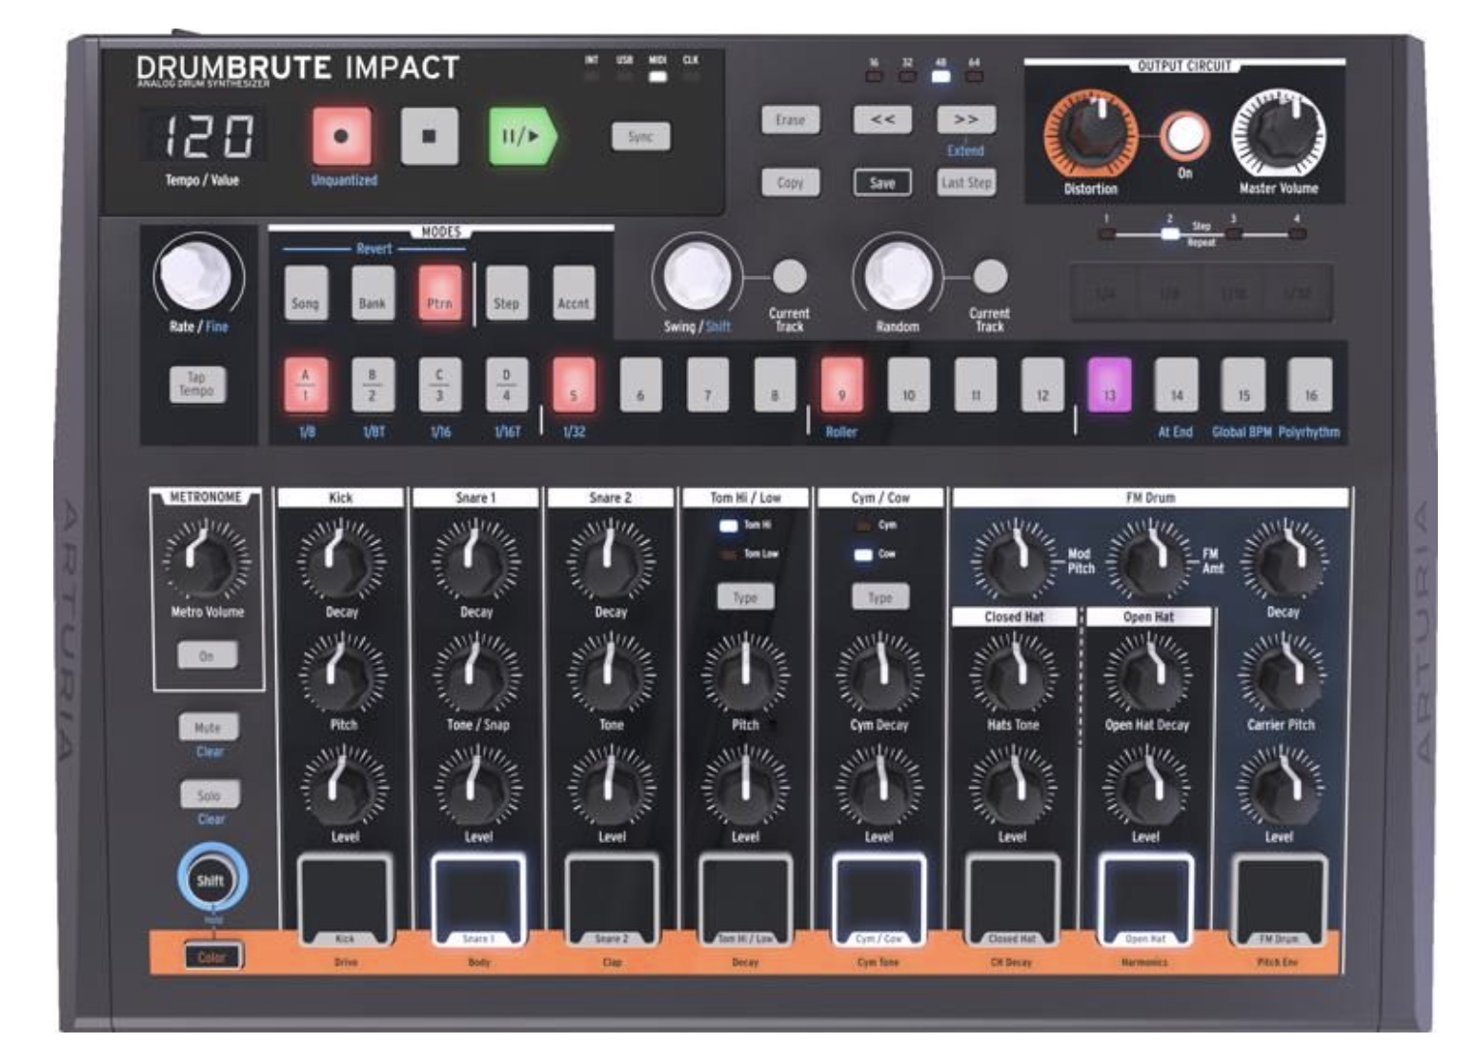Click the Tap Tempo button

click(x=197, y=384)
